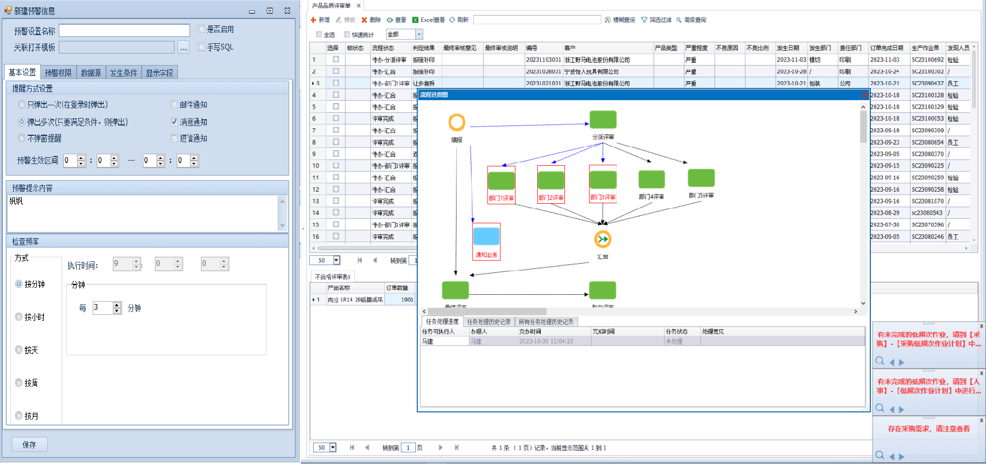Click the red 删除 delete icon
Viewport: 986px width, 464px height.
pyautogui.click(x=364, y=20)
